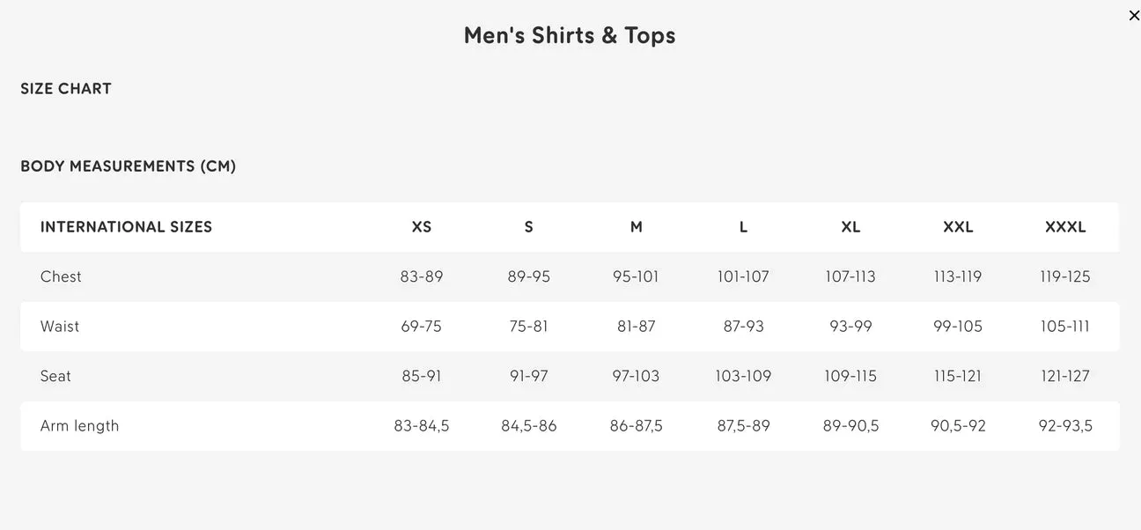Select chest value 95-101 for size M
This screenshot has height=530, width=1141.
click(x=636, y=276)
